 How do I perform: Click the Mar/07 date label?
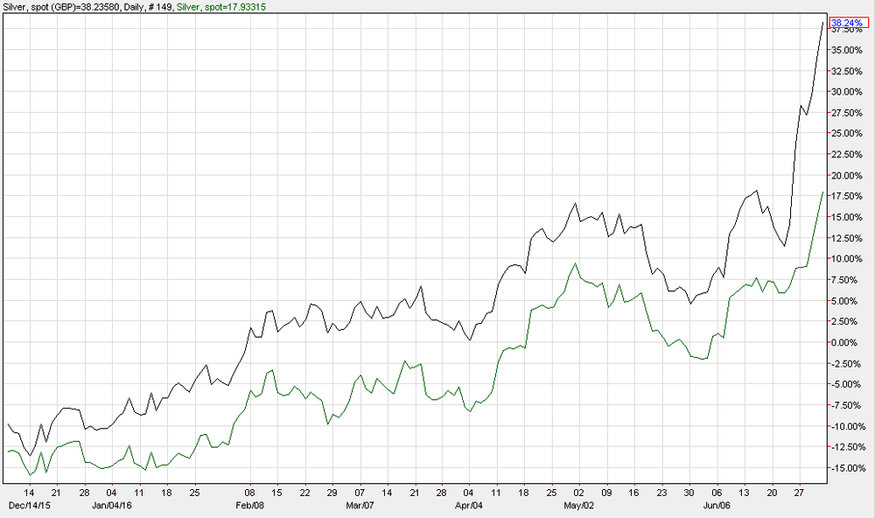[360, 506]
